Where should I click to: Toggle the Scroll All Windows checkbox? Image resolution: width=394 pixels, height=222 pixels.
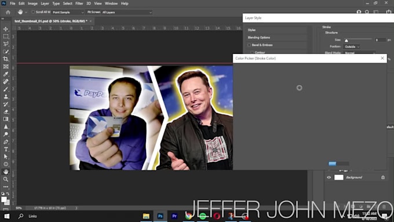click(x=33, y=12)
